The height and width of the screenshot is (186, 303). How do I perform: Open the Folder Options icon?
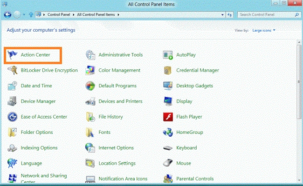click(13, 133)
